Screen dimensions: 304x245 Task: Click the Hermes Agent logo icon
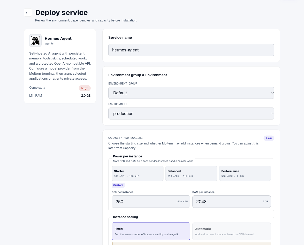[35, 41]
